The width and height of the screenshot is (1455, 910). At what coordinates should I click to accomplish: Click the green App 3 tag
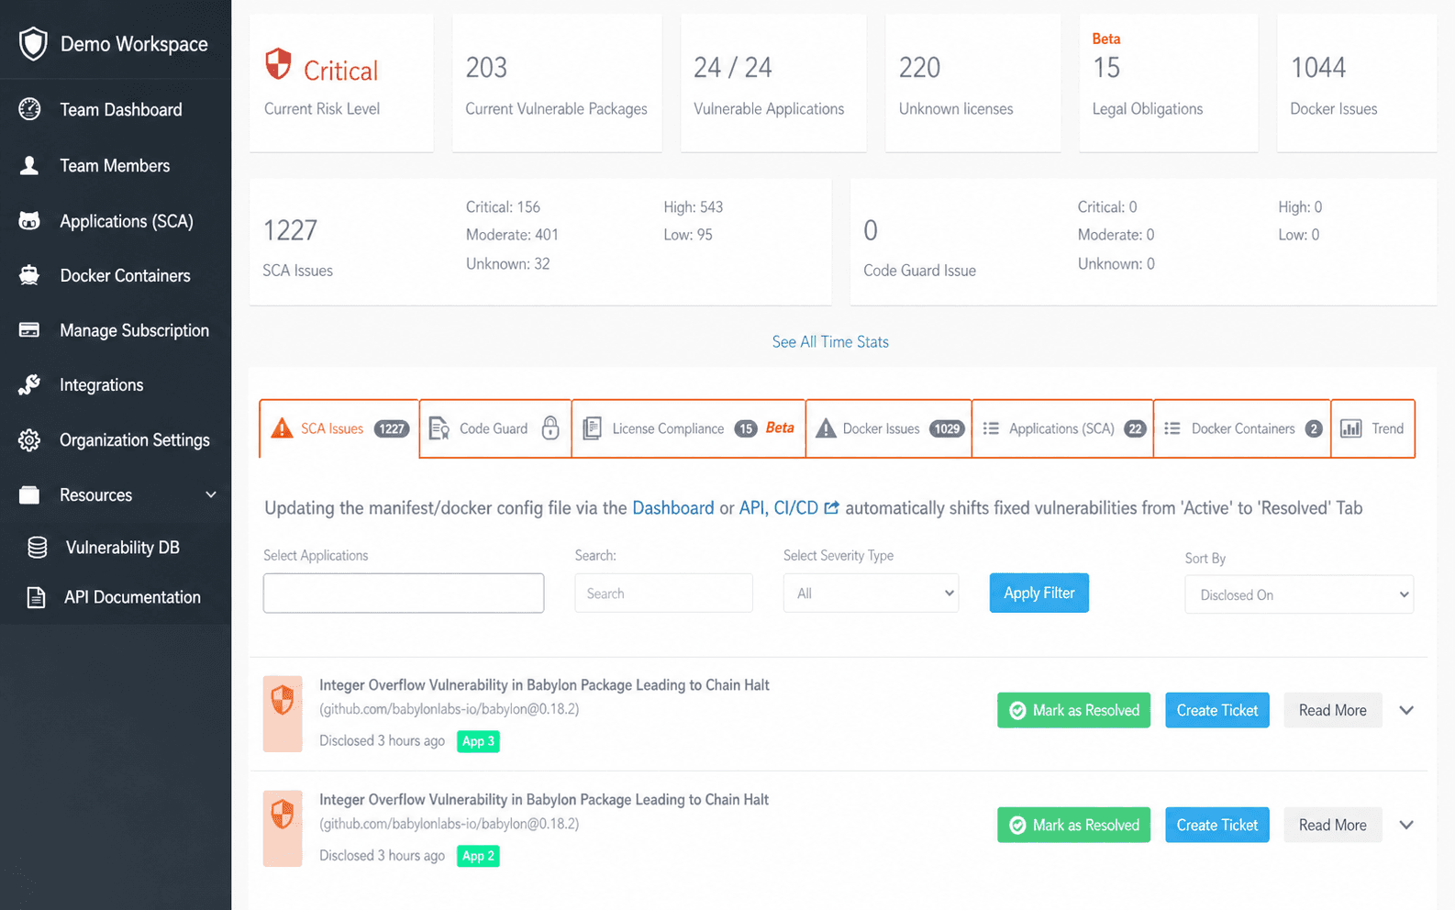click(478, 741)
